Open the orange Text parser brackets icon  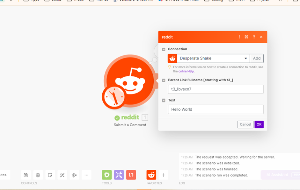(x=131, y=175)
